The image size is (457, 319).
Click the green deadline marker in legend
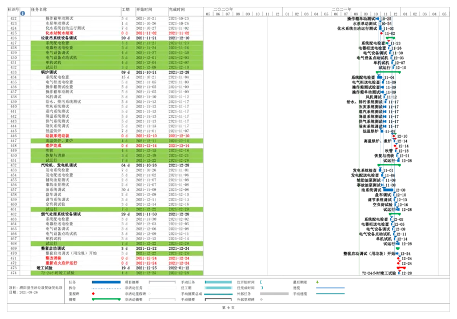tap(318, 282)
